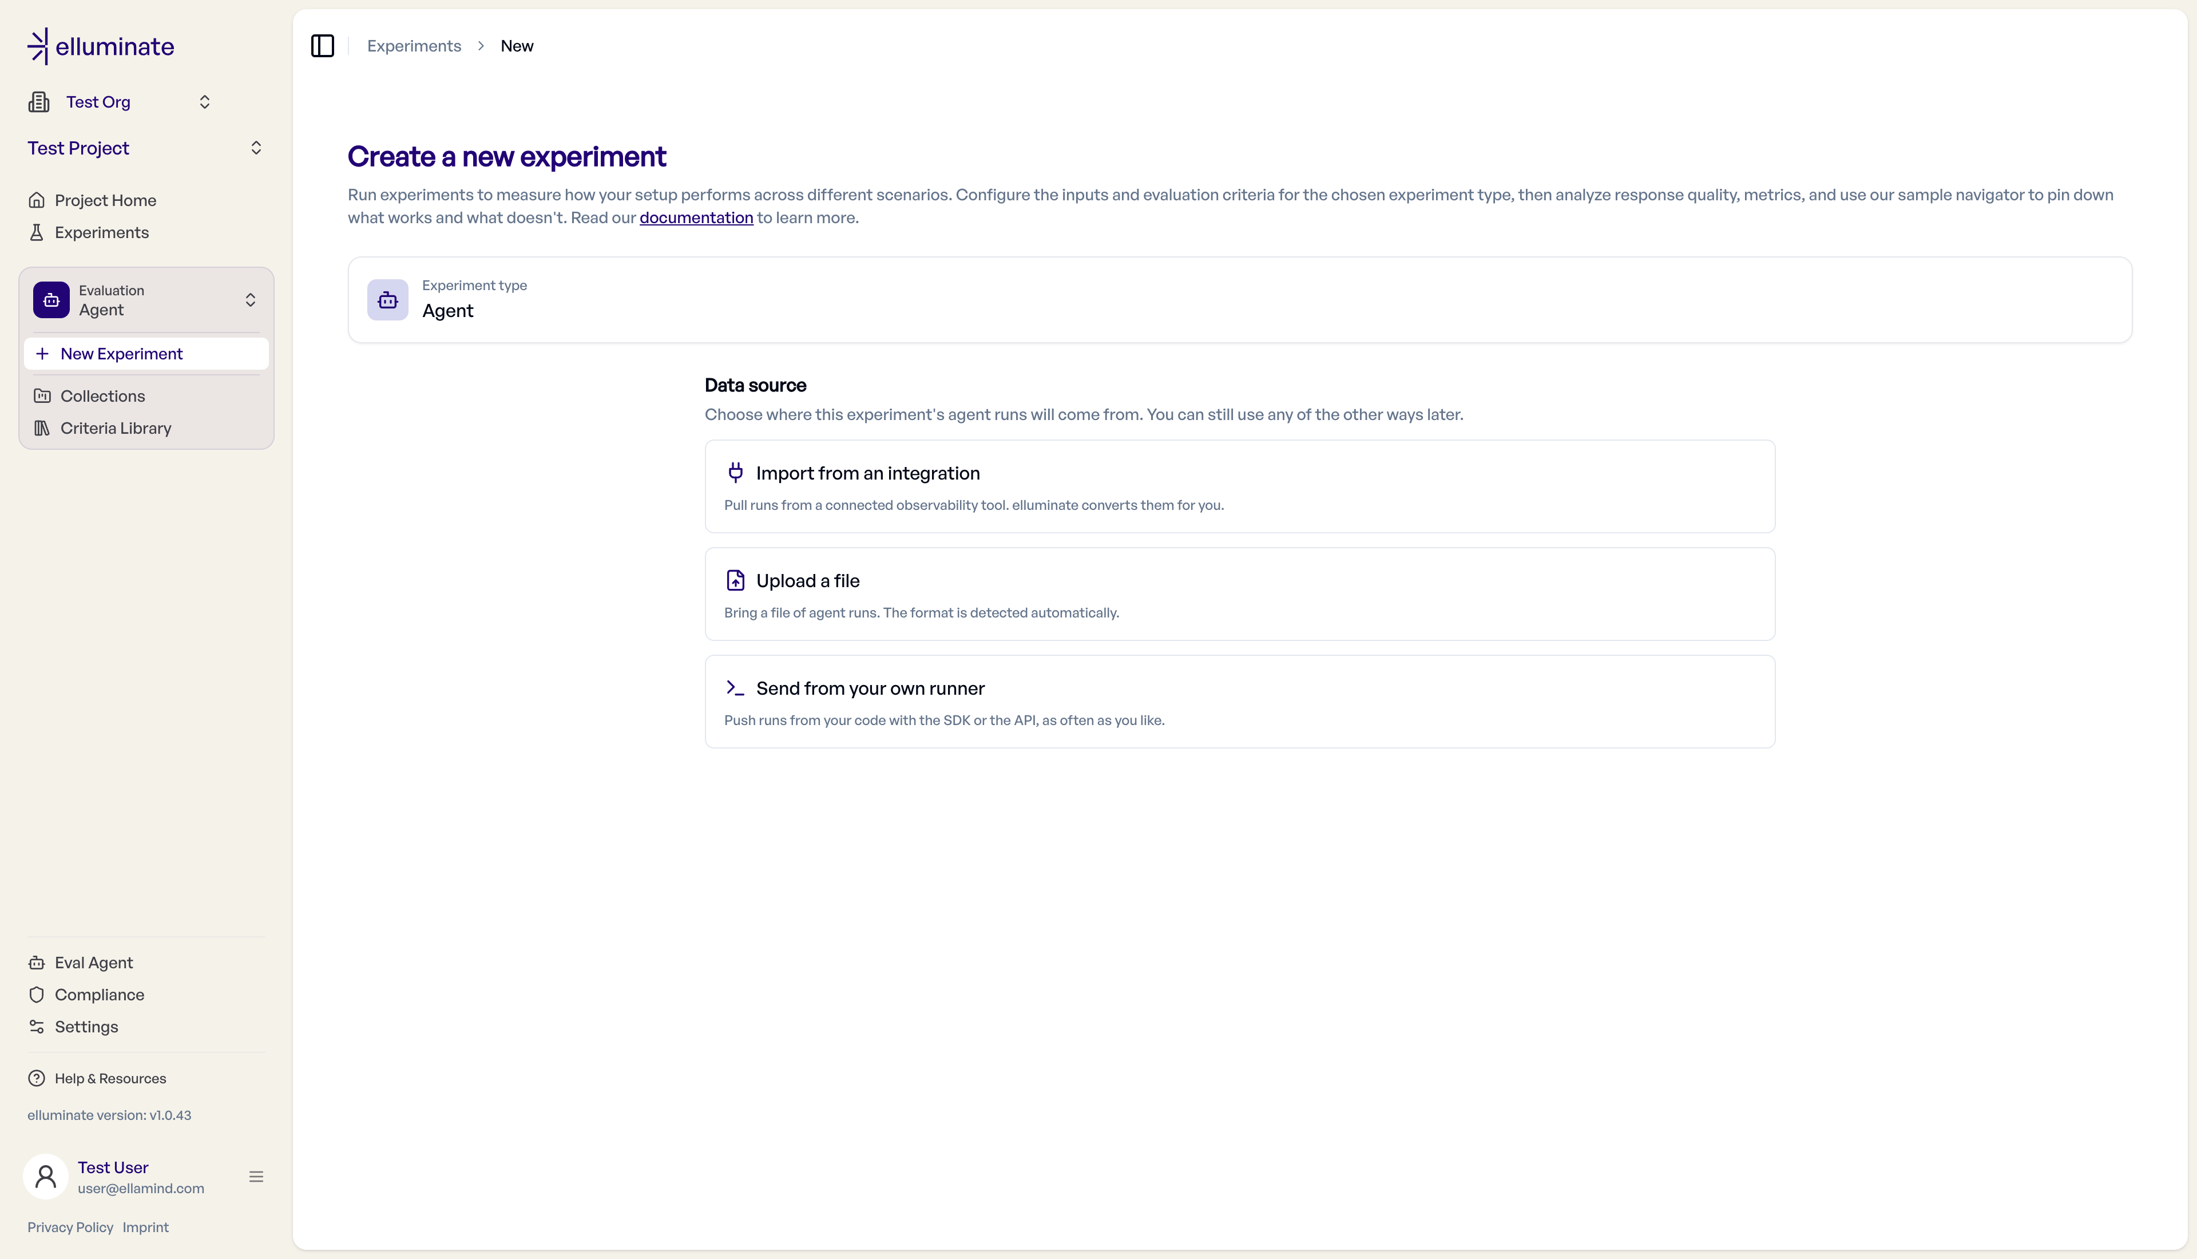Click the Help & Resources question icon

coord(36,1078)
